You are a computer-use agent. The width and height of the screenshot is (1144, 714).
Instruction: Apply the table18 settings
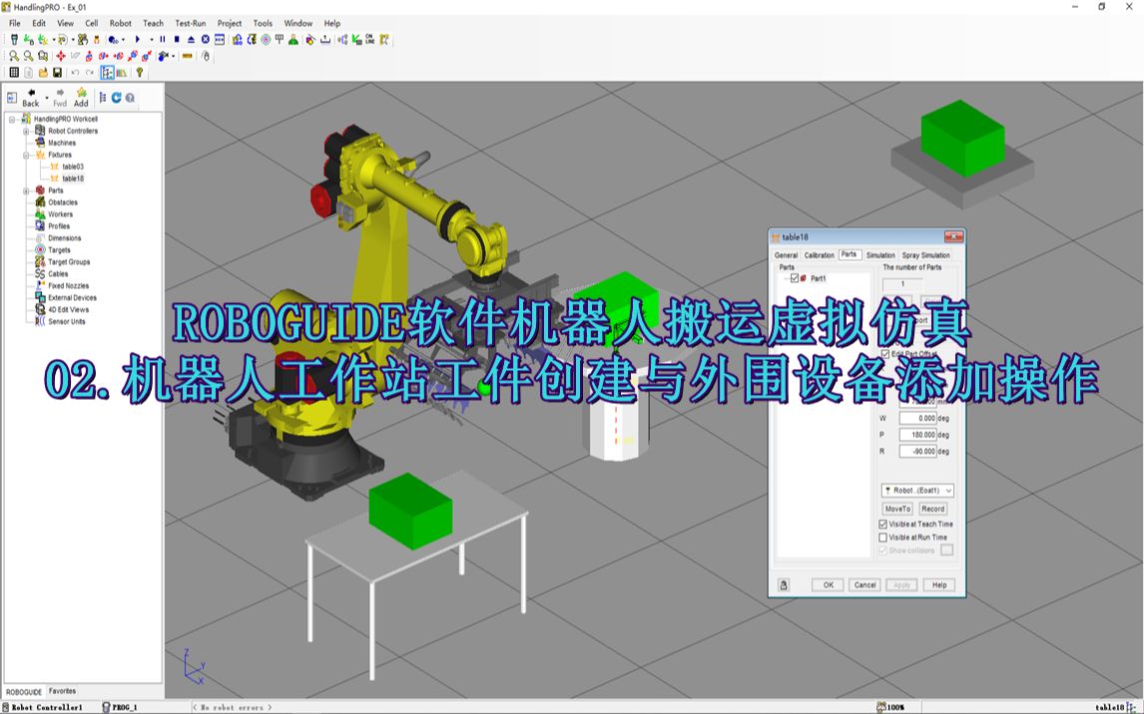click(903, 585)
